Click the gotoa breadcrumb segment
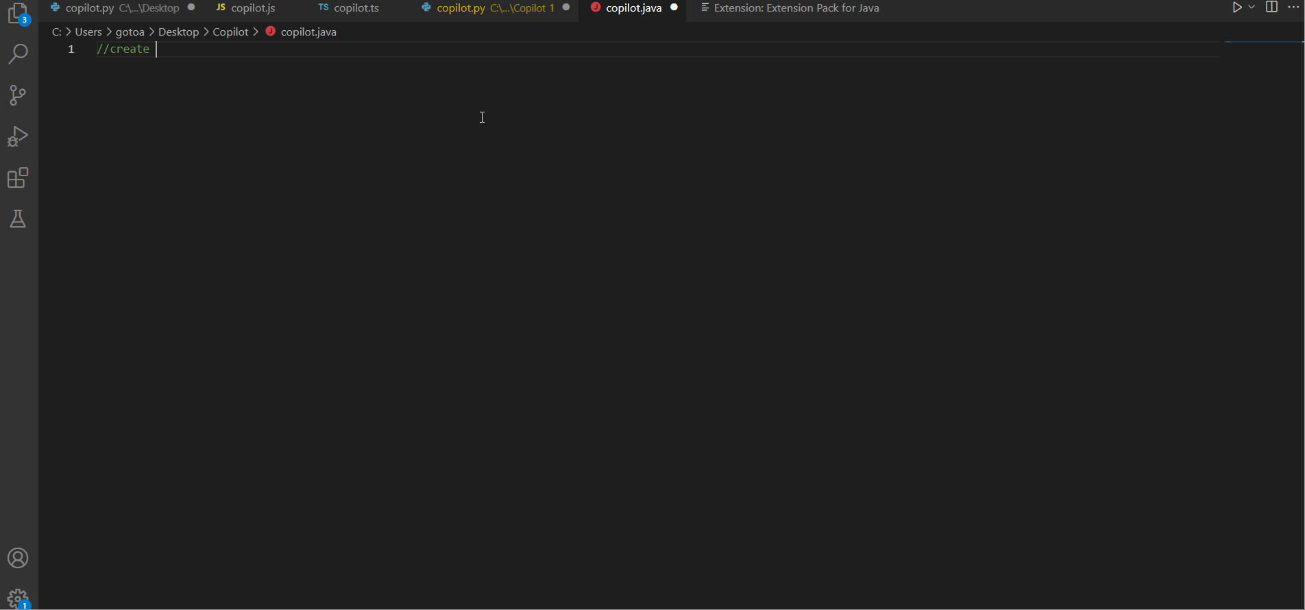This screenshot has width=1305, height=610. click(130, 32)
